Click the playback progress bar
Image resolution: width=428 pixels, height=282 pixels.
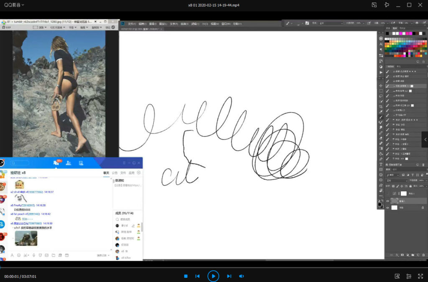pos(214,267)
